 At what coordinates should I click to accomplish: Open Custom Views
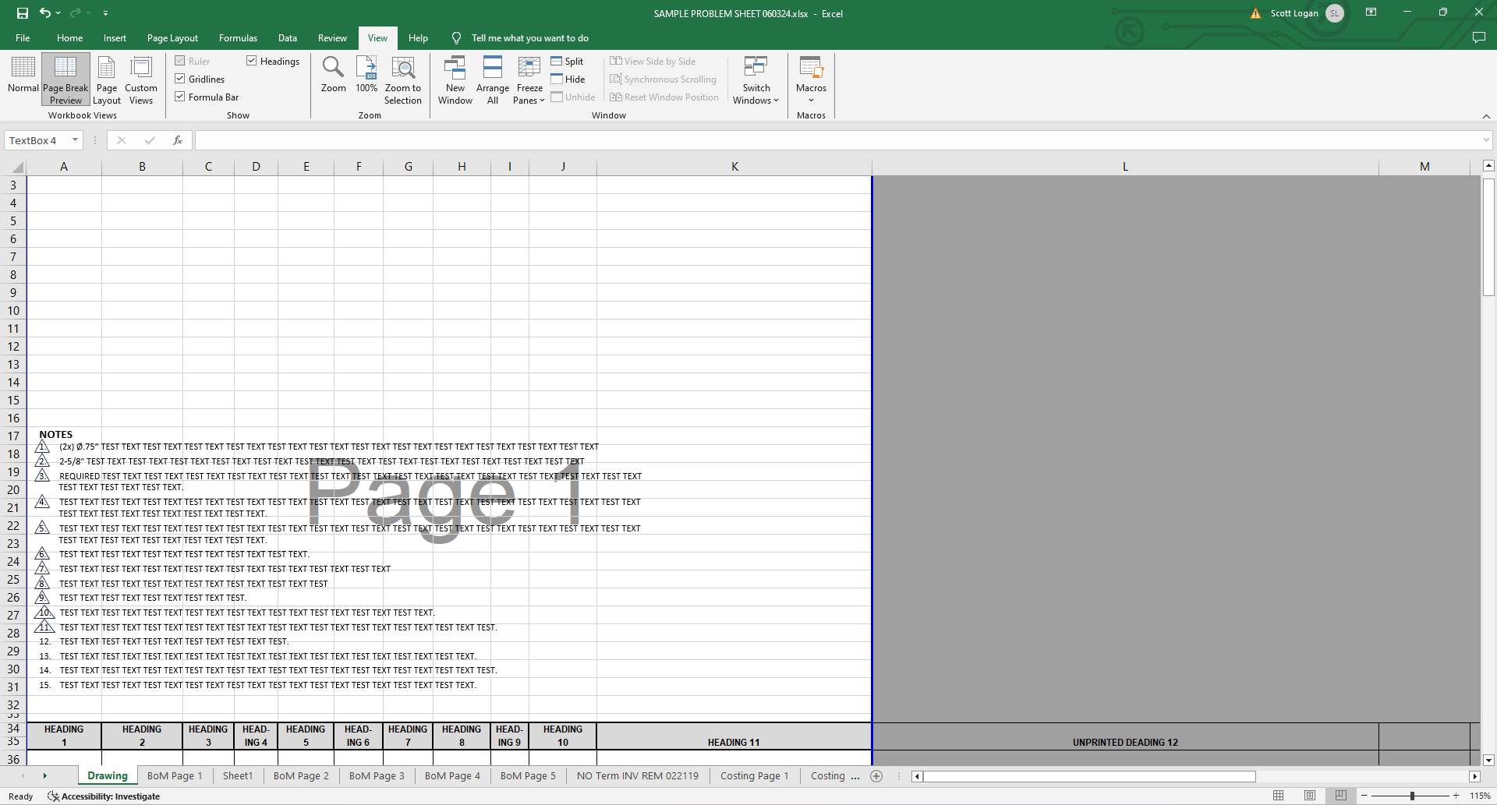[141, 79]
